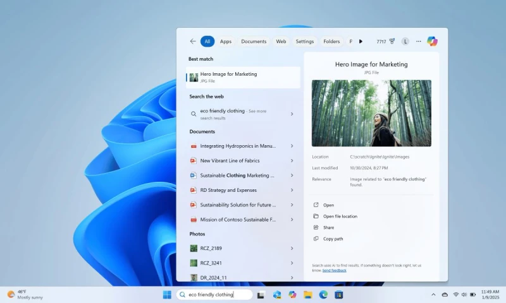Switch to the Web filter tab
Viewport: 506px width, 303px height.
tap(281, 41)
